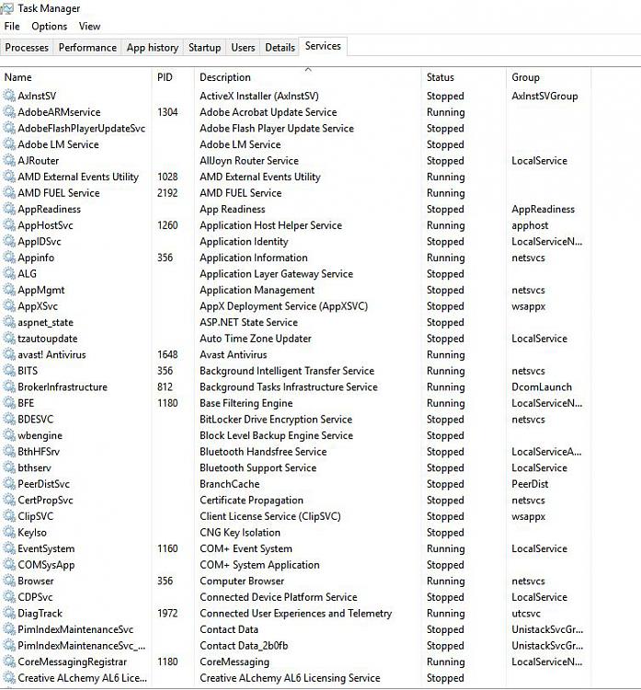This screenshot has width=641, height=690.
Task: Click PID 1304 for AdobeARMservice
Action: (167, 111)
